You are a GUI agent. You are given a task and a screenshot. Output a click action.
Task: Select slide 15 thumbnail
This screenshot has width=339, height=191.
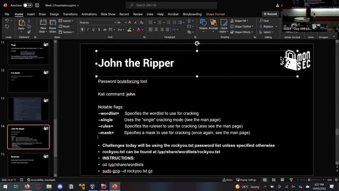coord(28,164)
